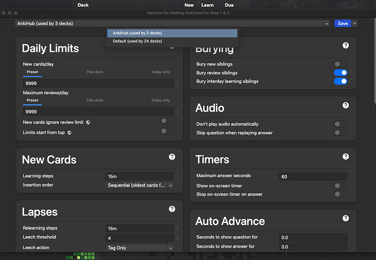This screenshot has height=260, width=376.
Task: Click Maximum reviews/day input field
Action: [x=98, y=112]
